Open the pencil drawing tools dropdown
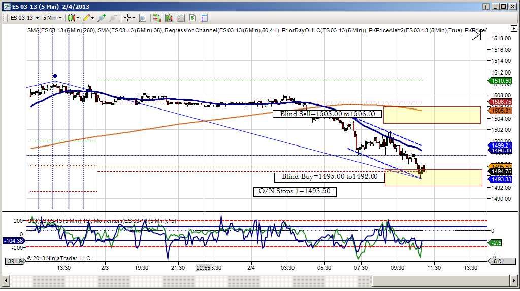Image resolution: width=520 pixels, height=291 pixels. 88,18
